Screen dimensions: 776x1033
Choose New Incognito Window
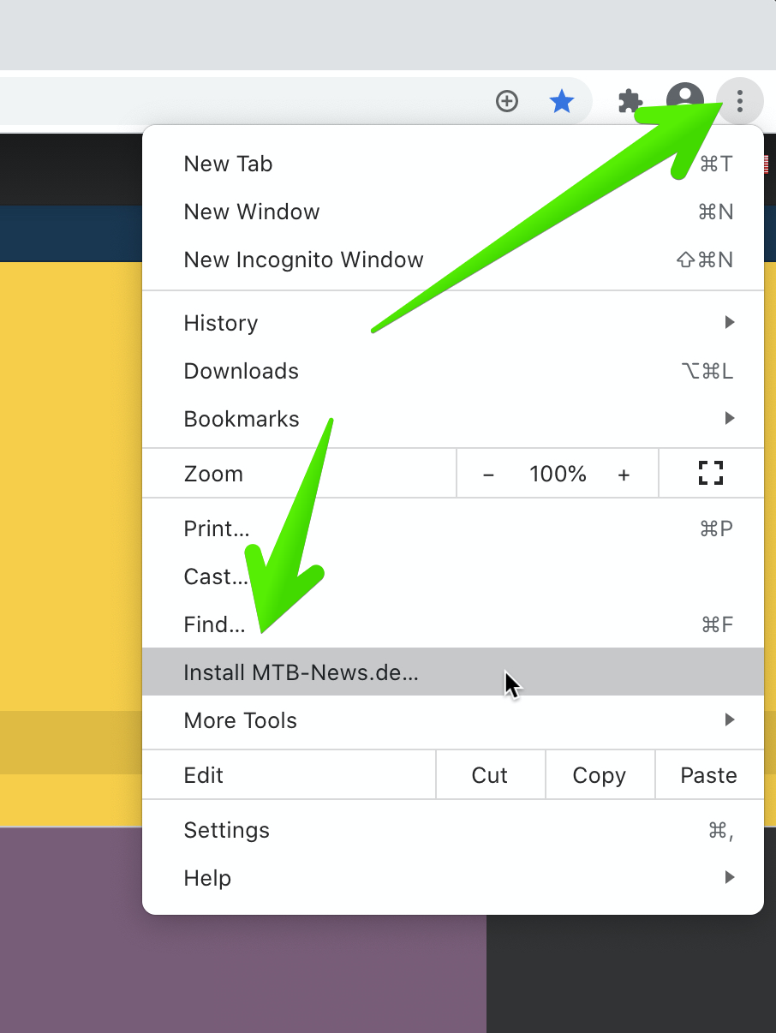point(303,260)
